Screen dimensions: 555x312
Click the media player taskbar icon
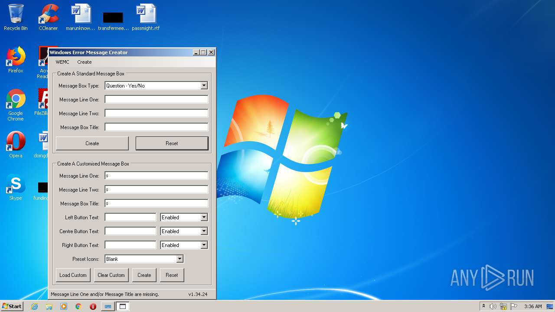point(64,306)
